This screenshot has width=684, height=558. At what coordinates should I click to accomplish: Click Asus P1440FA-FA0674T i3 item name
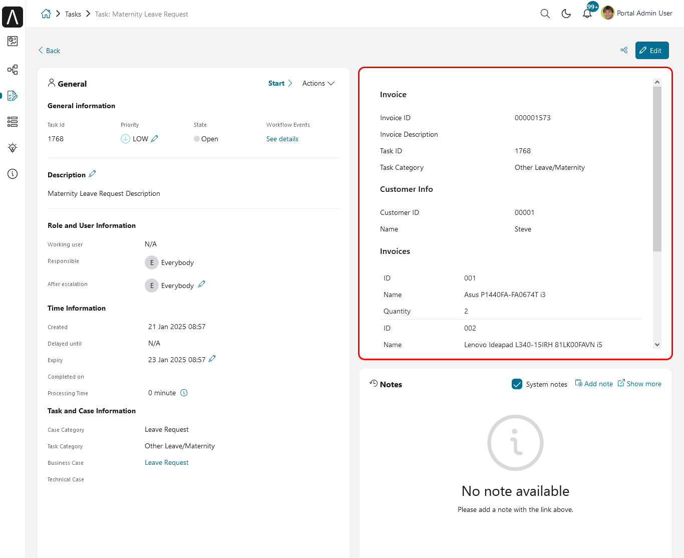point(505,295)
